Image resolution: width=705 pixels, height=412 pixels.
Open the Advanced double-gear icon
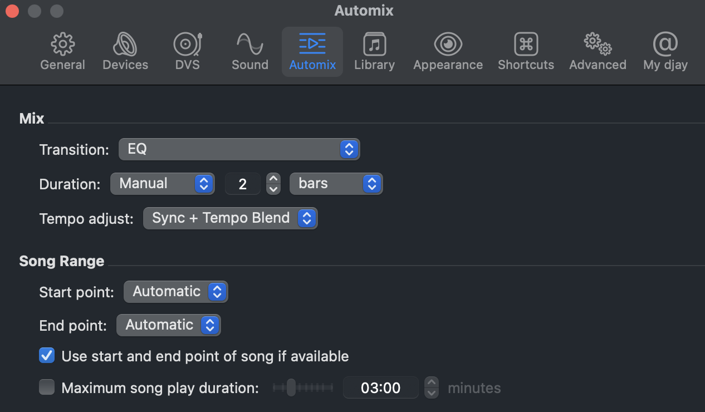pos(598,45)
